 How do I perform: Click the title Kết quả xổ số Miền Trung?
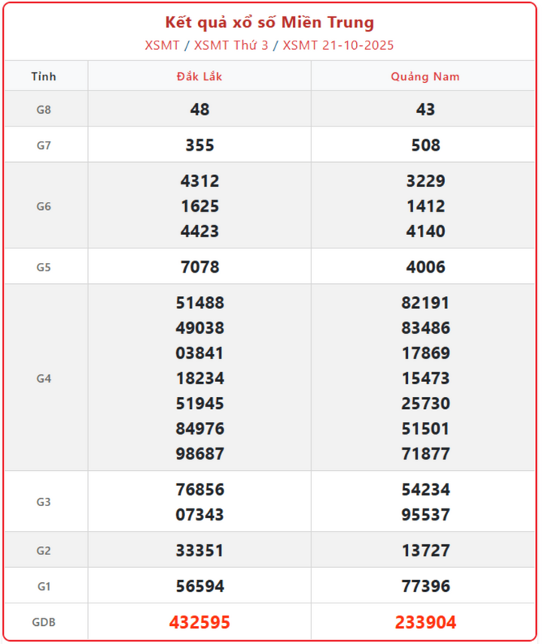pyautogui.click(x=269, y=23)
